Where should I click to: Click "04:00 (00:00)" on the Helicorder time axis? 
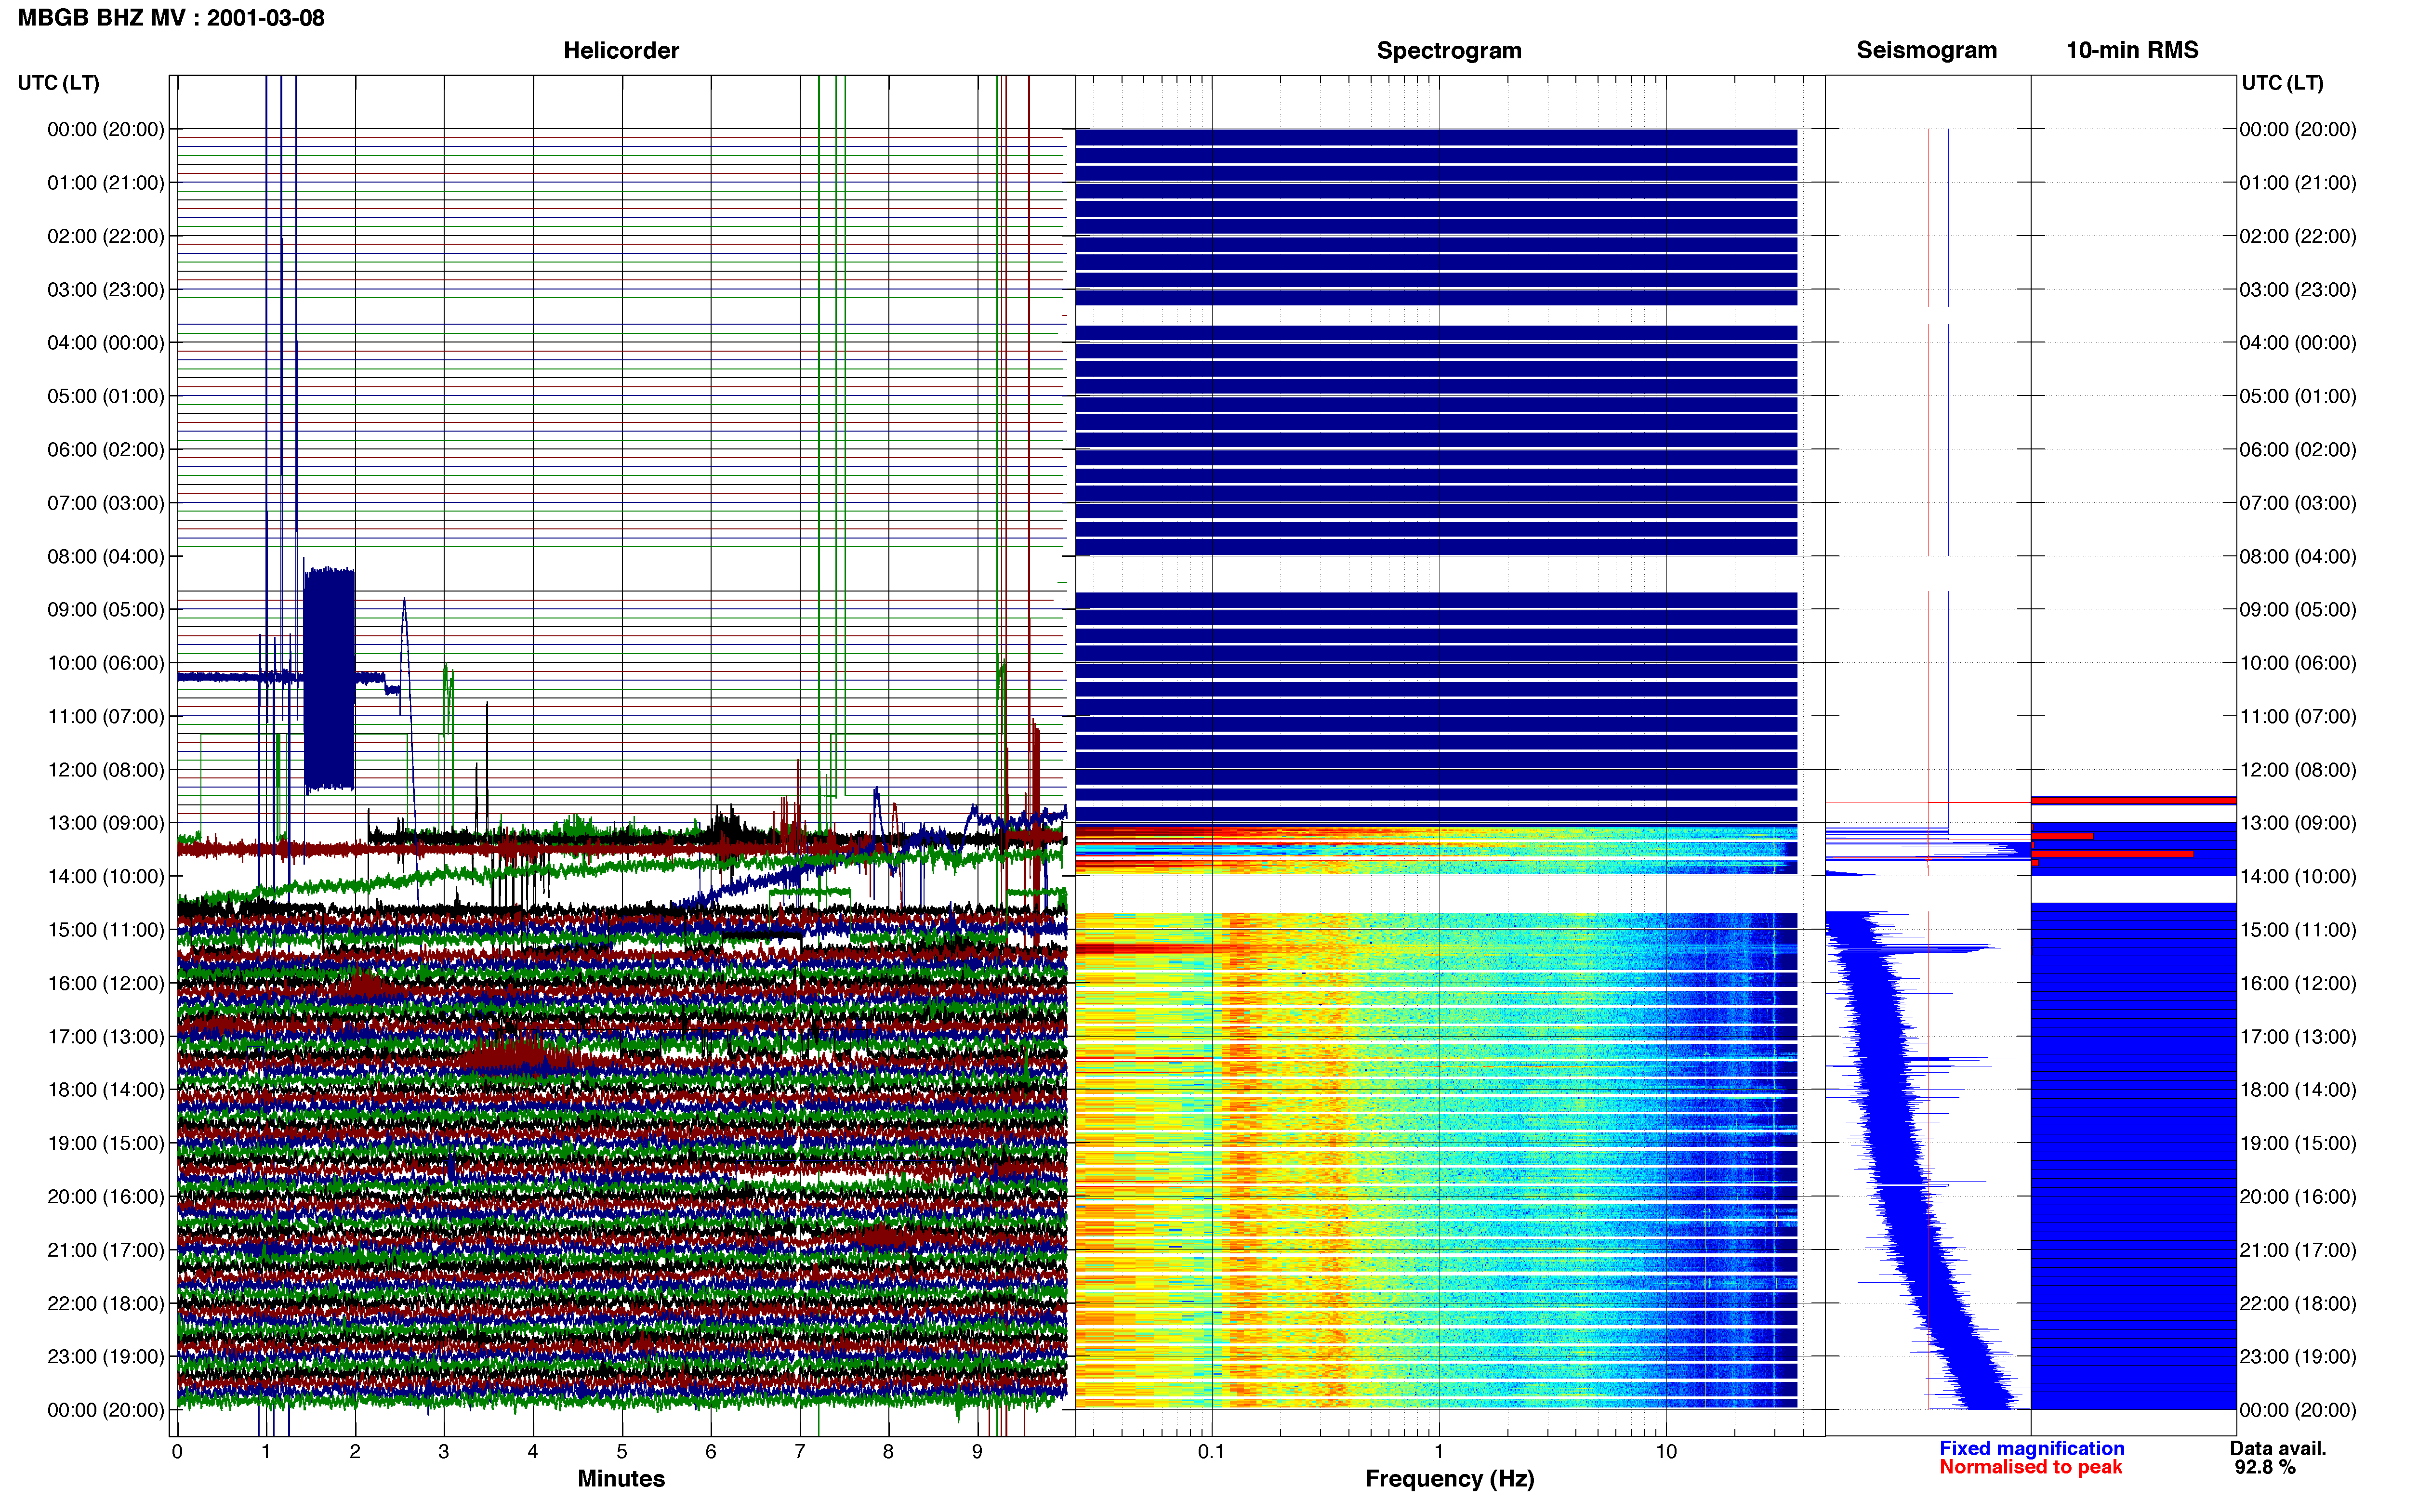(105, 342)
